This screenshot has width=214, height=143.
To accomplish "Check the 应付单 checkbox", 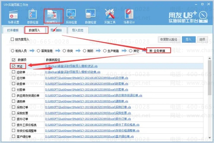I will coord(13,78).
